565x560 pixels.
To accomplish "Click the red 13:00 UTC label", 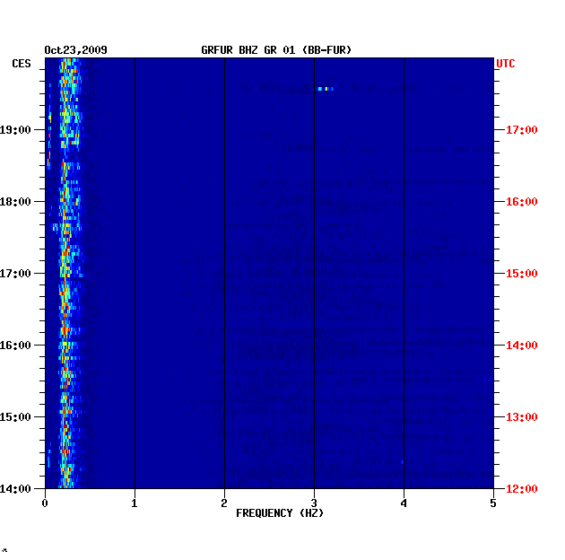I will 521,416.
